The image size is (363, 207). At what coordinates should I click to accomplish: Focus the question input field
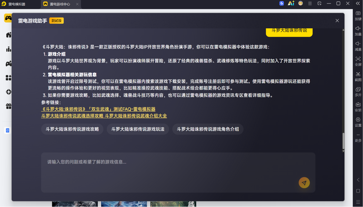coord(178,172)
